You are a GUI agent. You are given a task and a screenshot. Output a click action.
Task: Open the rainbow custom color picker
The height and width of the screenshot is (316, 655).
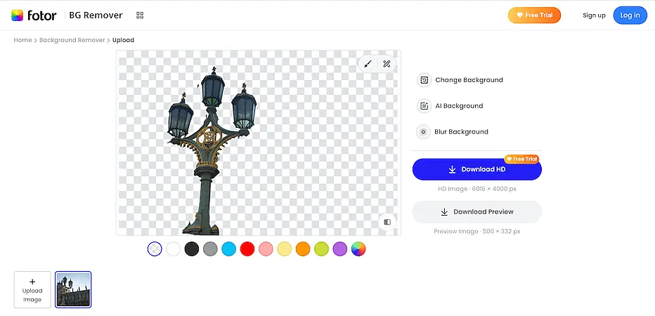tap(358, 249)
